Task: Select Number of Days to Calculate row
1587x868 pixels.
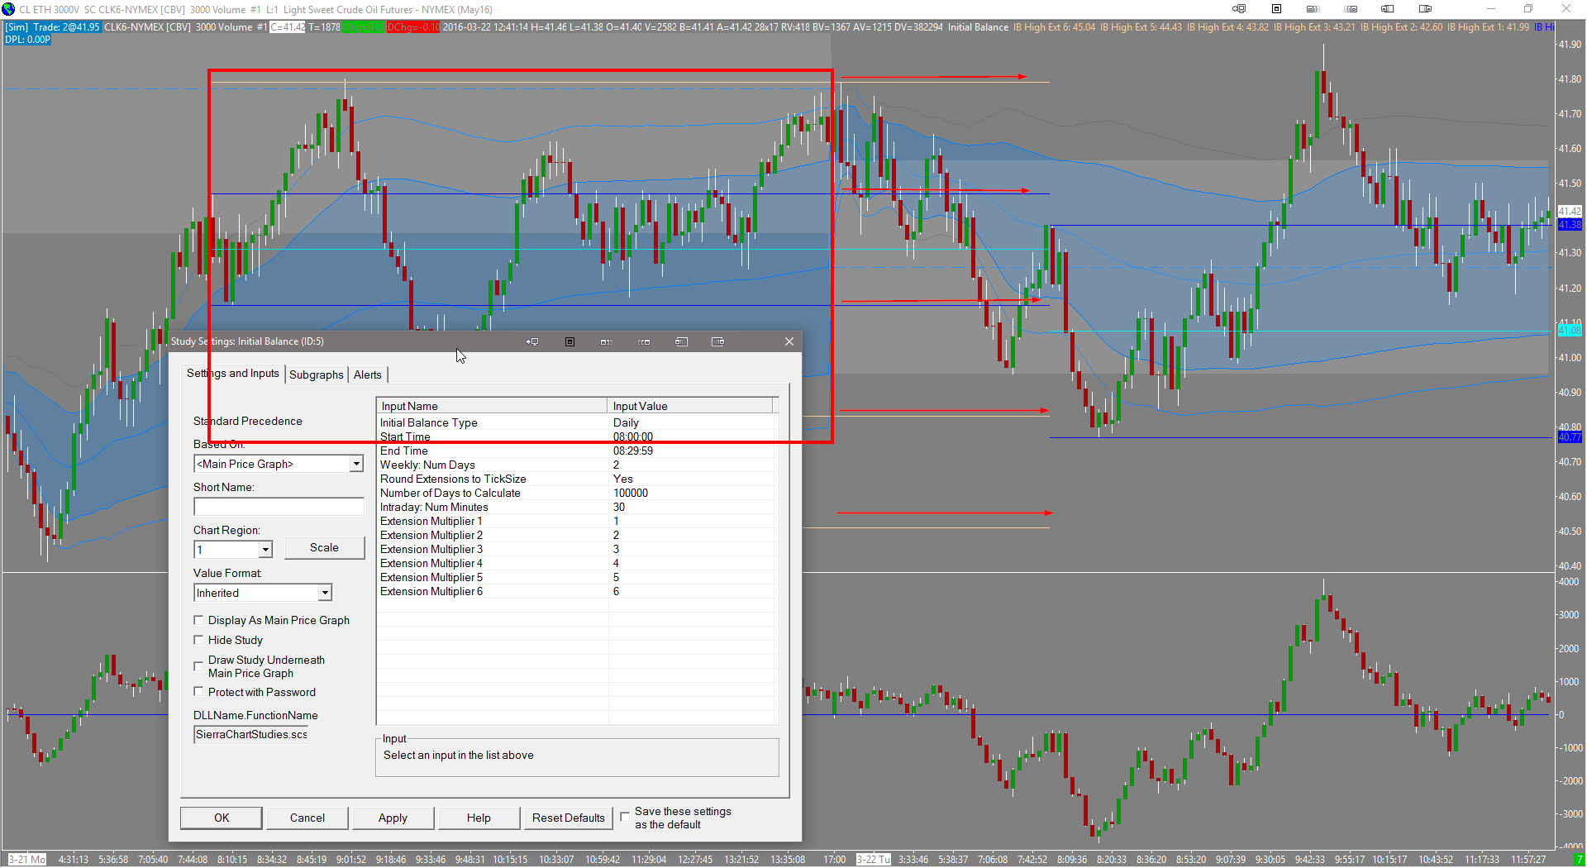Action: coord(576,493)
